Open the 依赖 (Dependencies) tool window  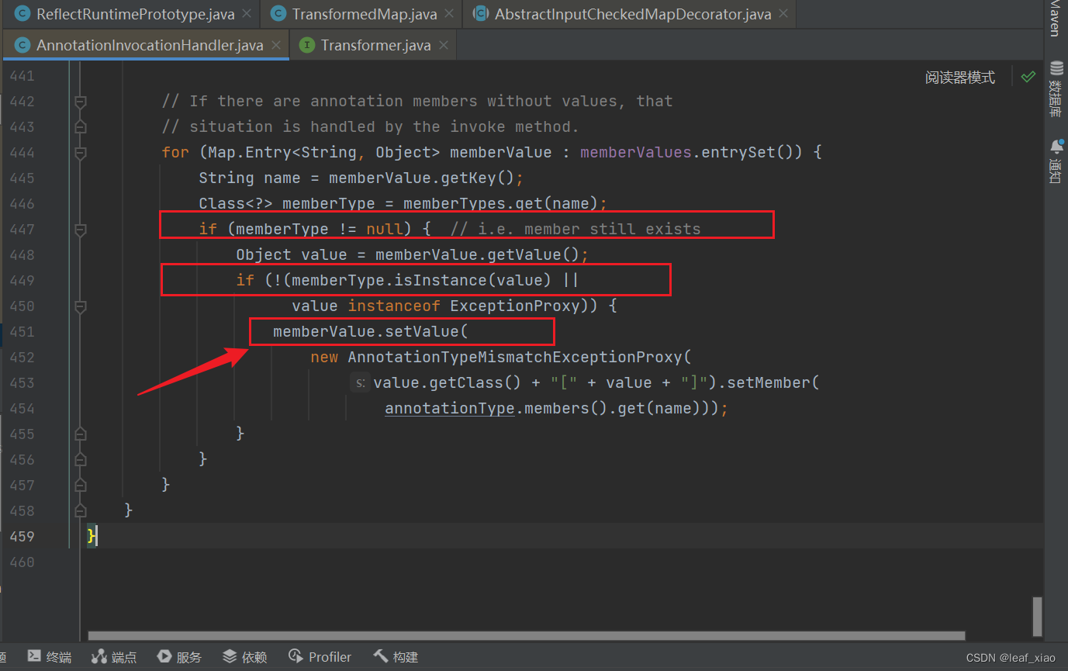(x=245, y=657)
